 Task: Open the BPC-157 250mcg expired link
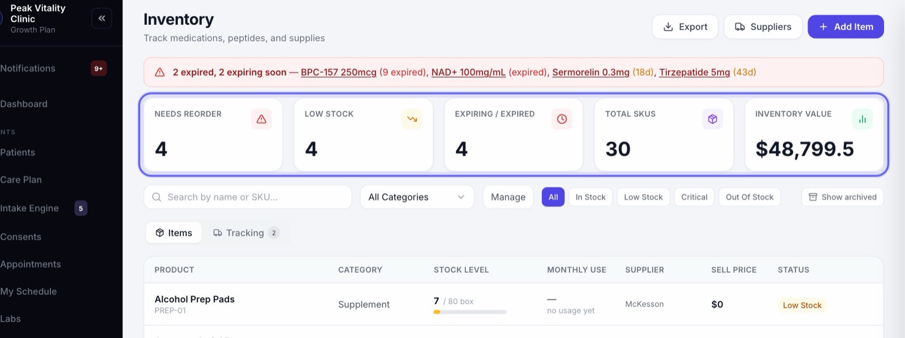pos(339,72)
